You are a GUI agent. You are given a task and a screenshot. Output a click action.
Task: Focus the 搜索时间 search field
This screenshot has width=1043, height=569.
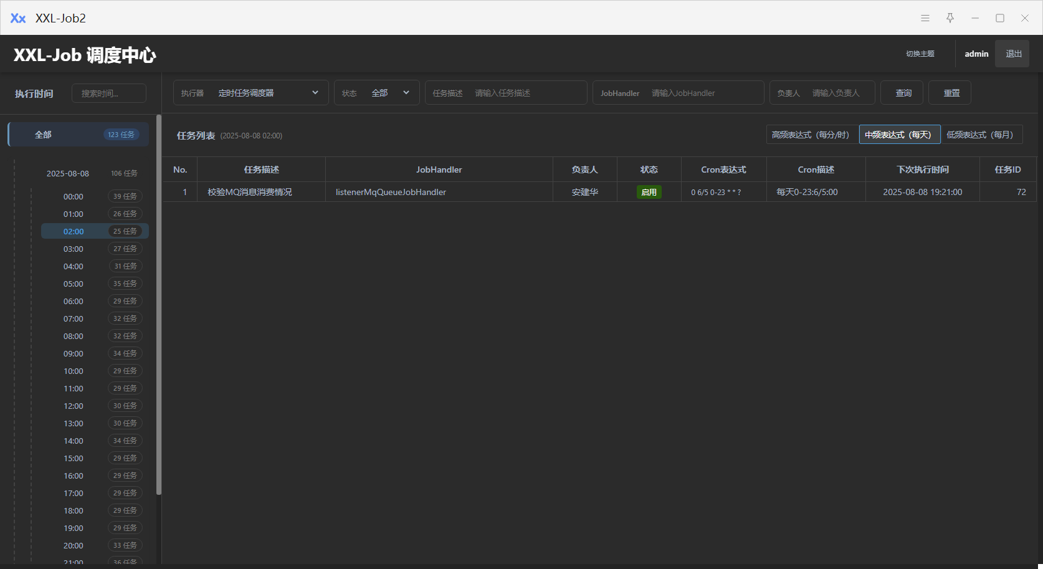(x=109, y=93)
